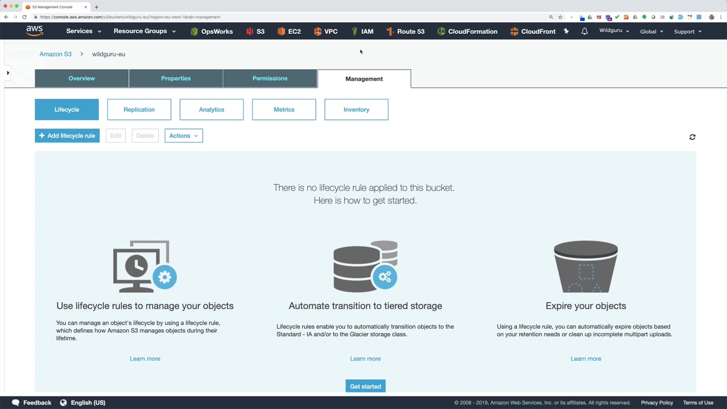727x409 pixels.
Task: Open the IAM service shortcut
Action: (x=362, y=31)
